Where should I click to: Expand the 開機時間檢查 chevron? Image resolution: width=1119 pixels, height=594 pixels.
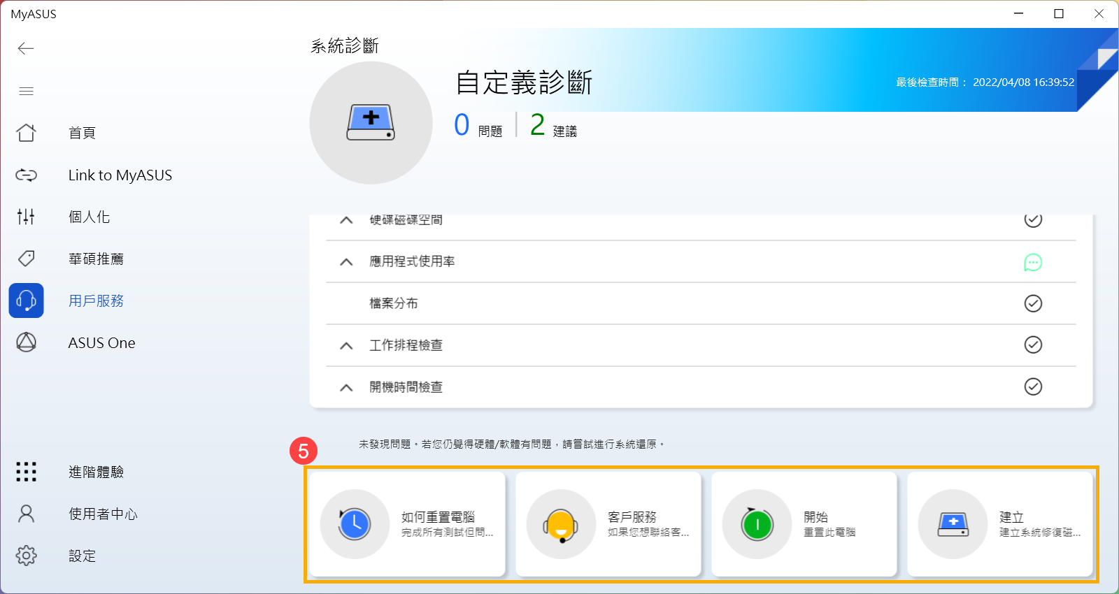click(x=346, y=387)
